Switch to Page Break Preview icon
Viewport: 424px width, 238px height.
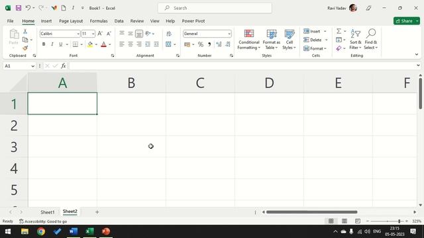[x=358, y=221]
